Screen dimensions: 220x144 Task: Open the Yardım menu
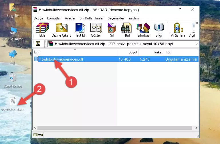point(133,18)
